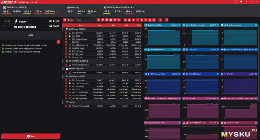Open info for the SPD Hub Temperature graph
This screenshot has height=140, width=260.
pos(217,25)
